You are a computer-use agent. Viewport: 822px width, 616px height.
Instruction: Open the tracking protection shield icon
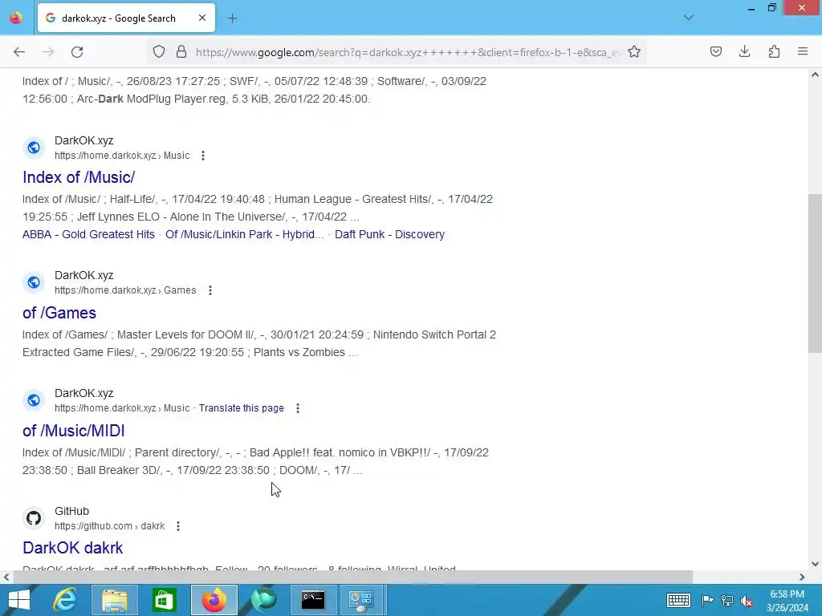[159, 52]
